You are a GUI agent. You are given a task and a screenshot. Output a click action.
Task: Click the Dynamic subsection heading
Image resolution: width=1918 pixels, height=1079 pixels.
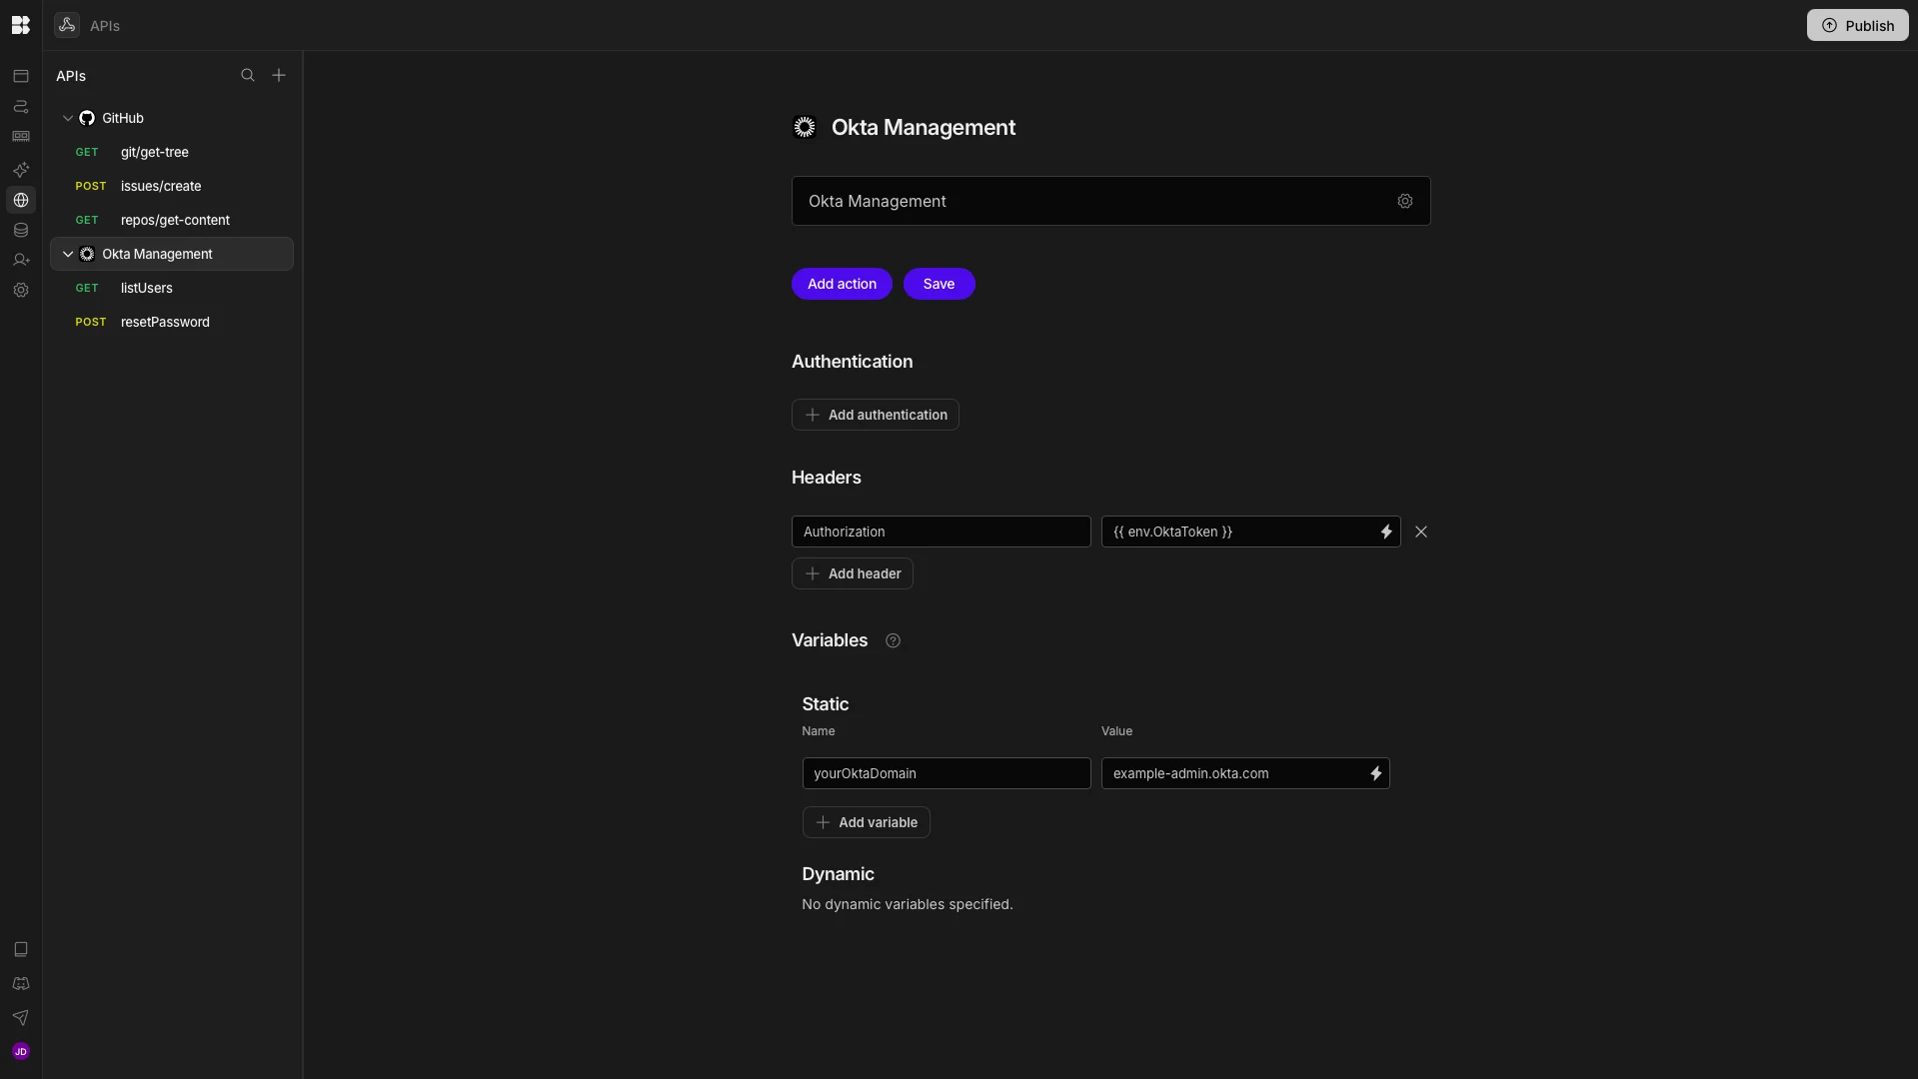838,874
